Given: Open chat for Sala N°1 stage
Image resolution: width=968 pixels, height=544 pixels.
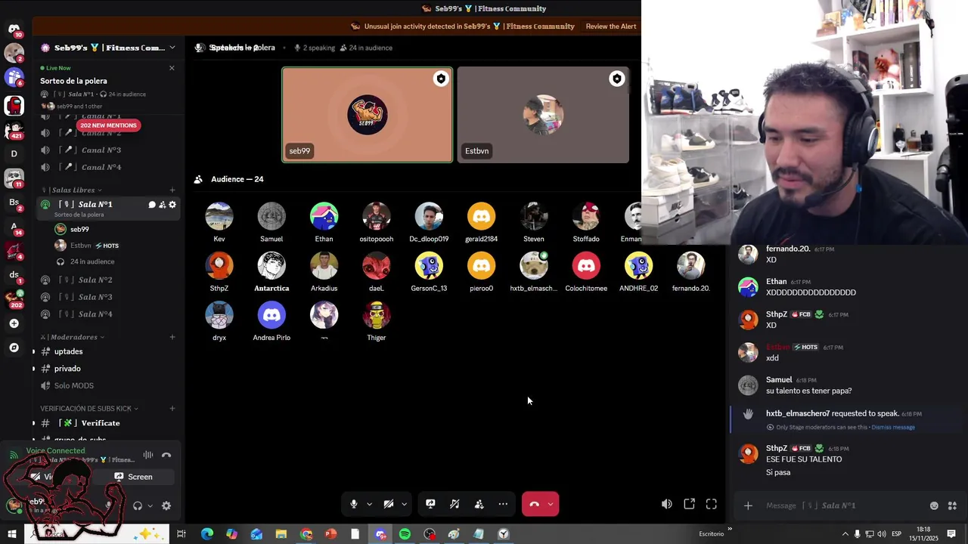Looking at the screenshot, I should tap(152, 205).
